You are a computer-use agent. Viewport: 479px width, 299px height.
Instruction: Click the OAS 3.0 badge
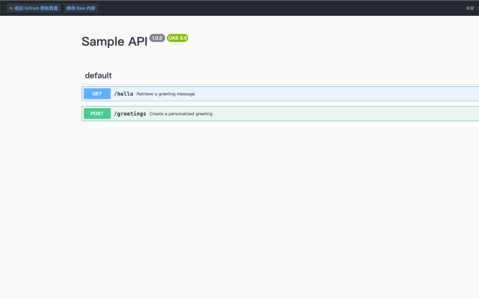[x=177, y=38]
